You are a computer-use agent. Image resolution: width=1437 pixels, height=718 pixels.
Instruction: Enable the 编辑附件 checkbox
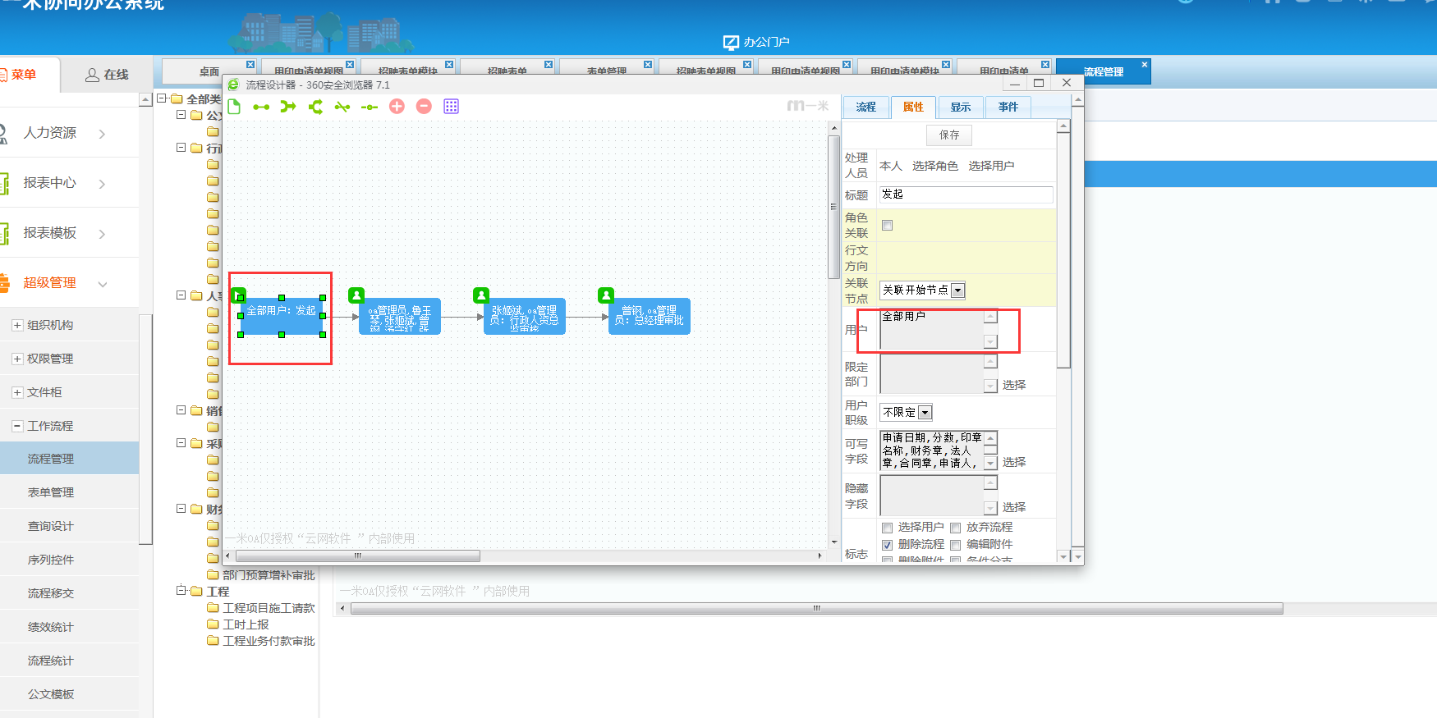click(956, 545)
